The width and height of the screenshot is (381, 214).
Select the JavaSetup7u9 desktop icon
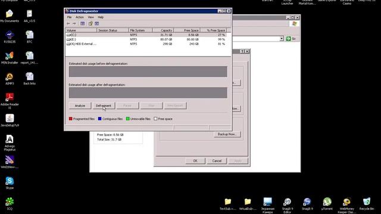10,120
